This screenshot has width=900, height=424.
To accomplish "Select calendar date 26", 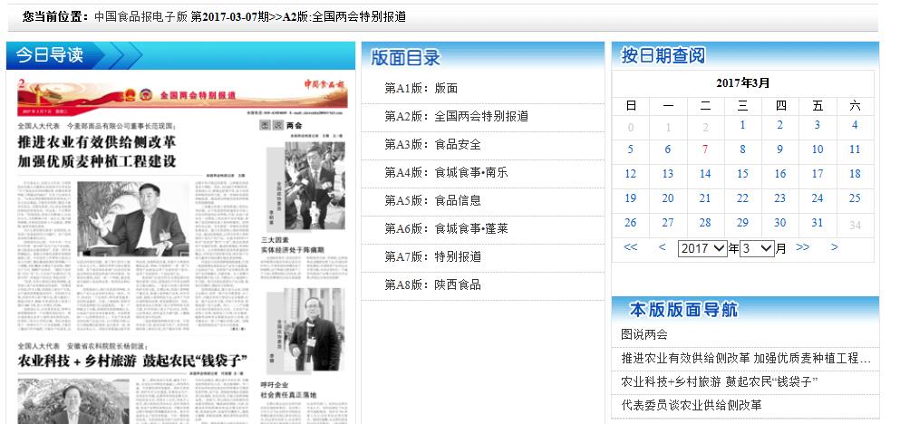I will [x=630, y=223].
